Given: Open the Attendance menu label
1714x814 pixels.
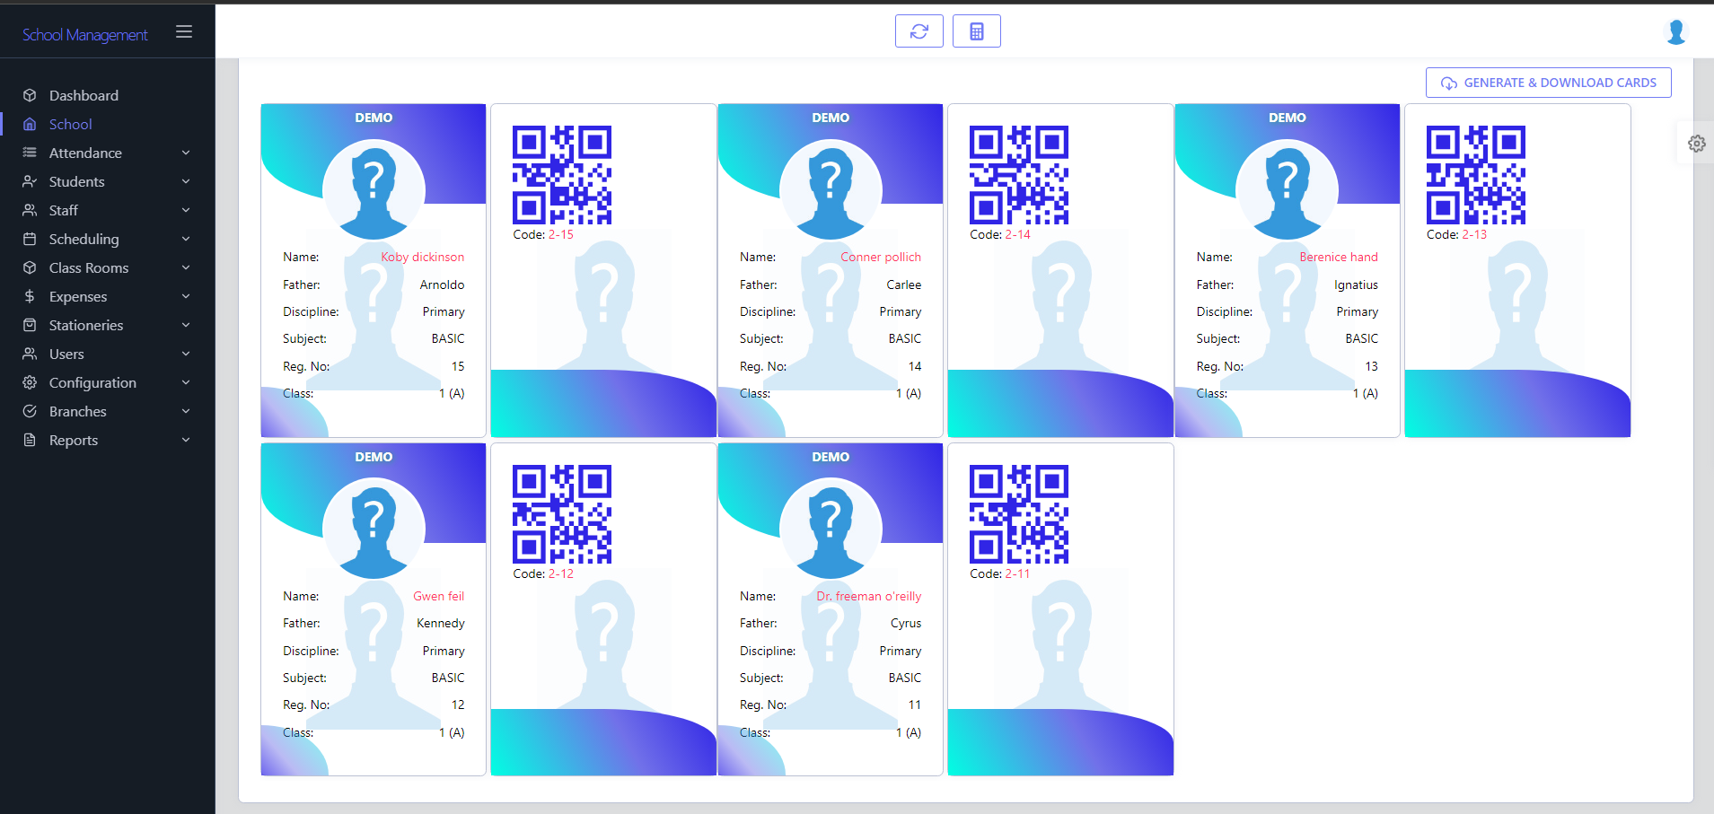Looking at the screenshot, I should click(85, 153).
